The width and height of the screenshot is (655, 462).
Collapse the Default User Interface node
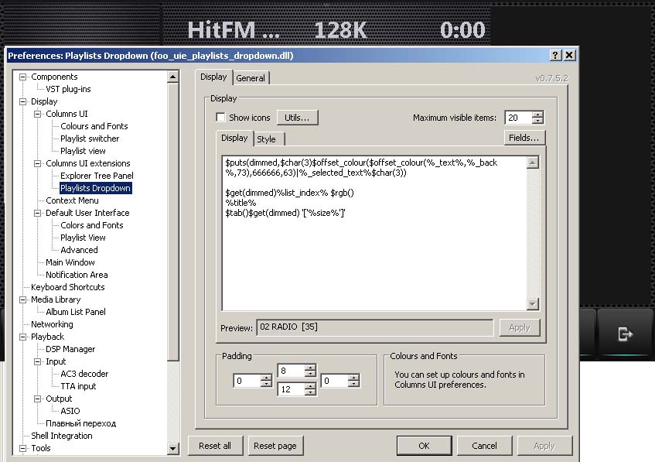pos(38,213)
